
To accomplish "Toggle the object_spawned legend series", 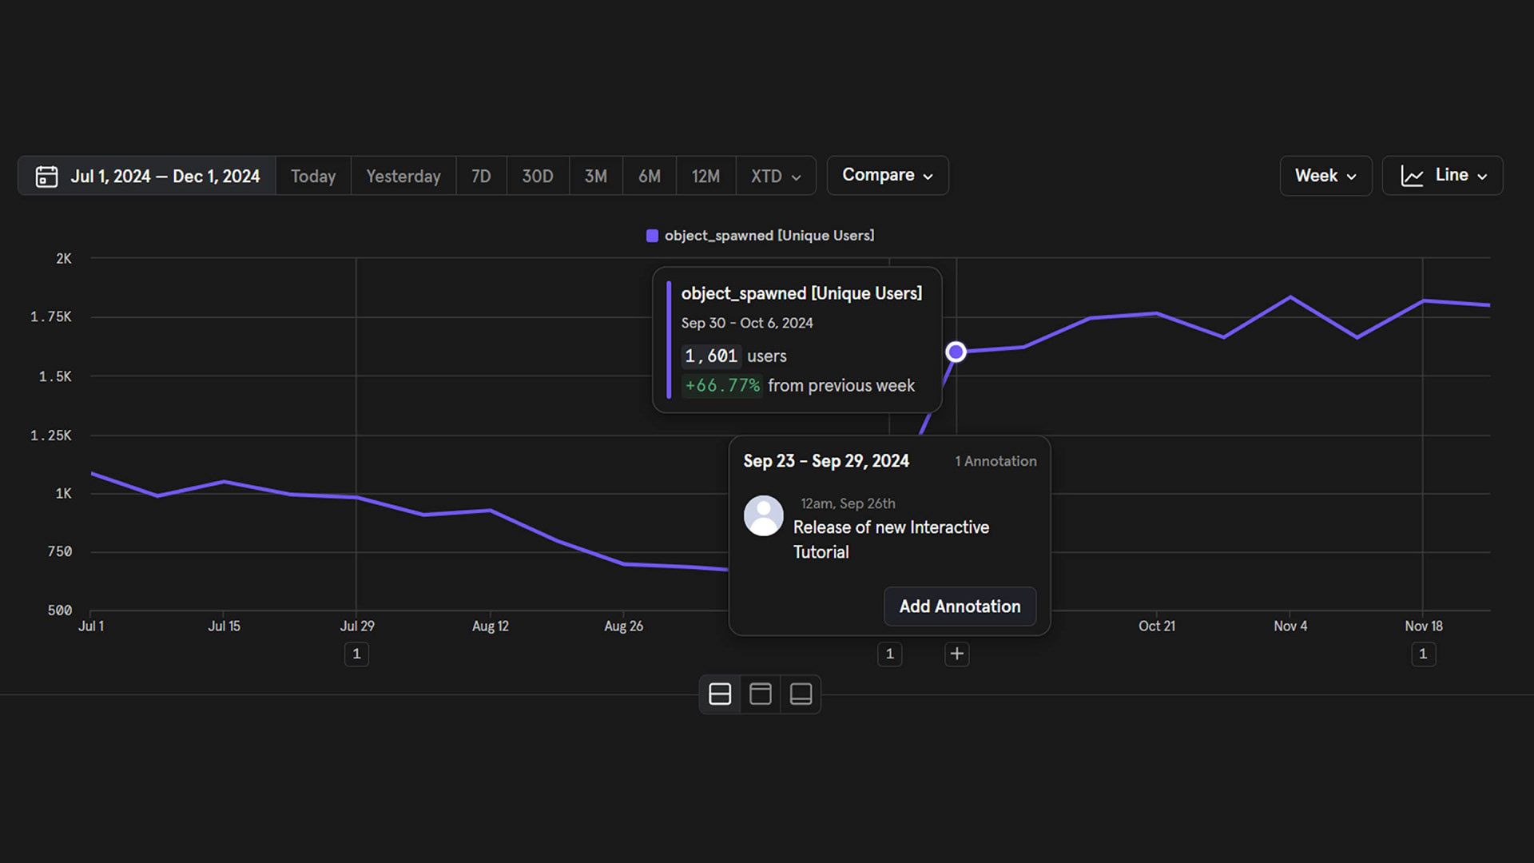I will 760,236.
